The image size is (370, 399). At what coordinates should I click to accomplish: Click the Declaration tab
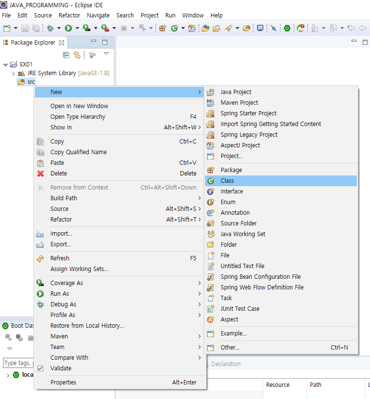coord(226,364)
